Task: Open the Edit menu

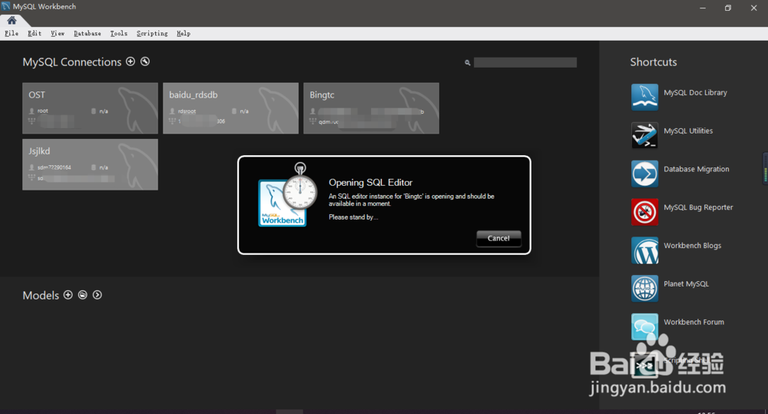Action: 35,33
